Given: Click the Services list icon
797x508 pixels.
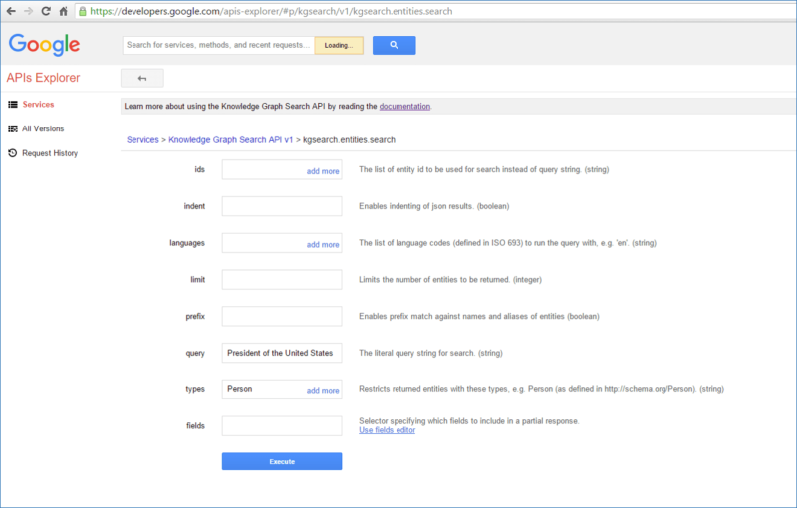Looking at the screenshot, I should click(x=13, y=105).
